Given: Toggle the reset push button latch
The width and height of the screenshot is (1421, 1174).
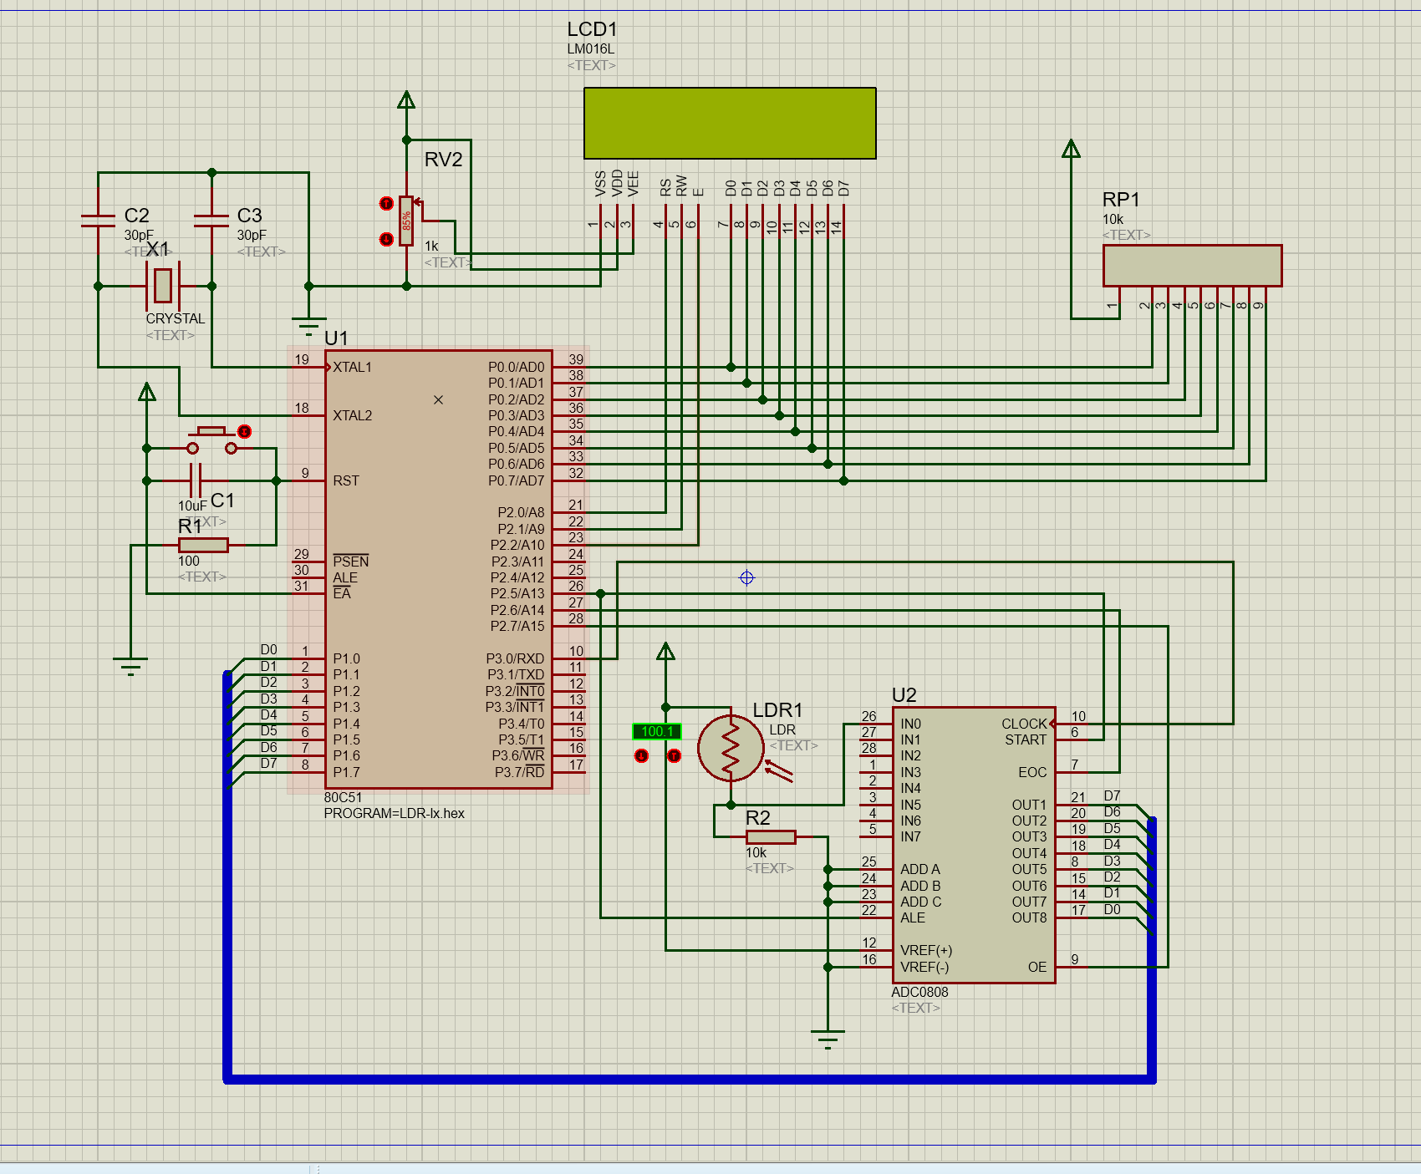Looking at the screenshot, I should click(x=244, y=432).
